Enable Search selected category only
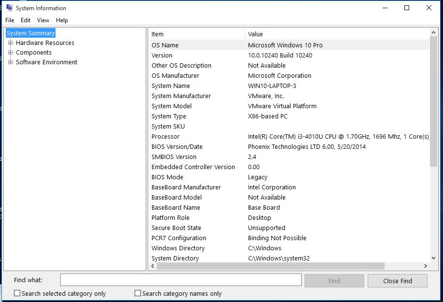This screenshot has width=443, height=302. (x=17, y=293)
